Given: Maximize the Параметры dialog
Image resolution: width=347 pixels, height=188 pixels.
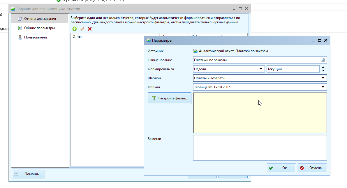Looking at the screenshot, I should click(x=320, y=40).
